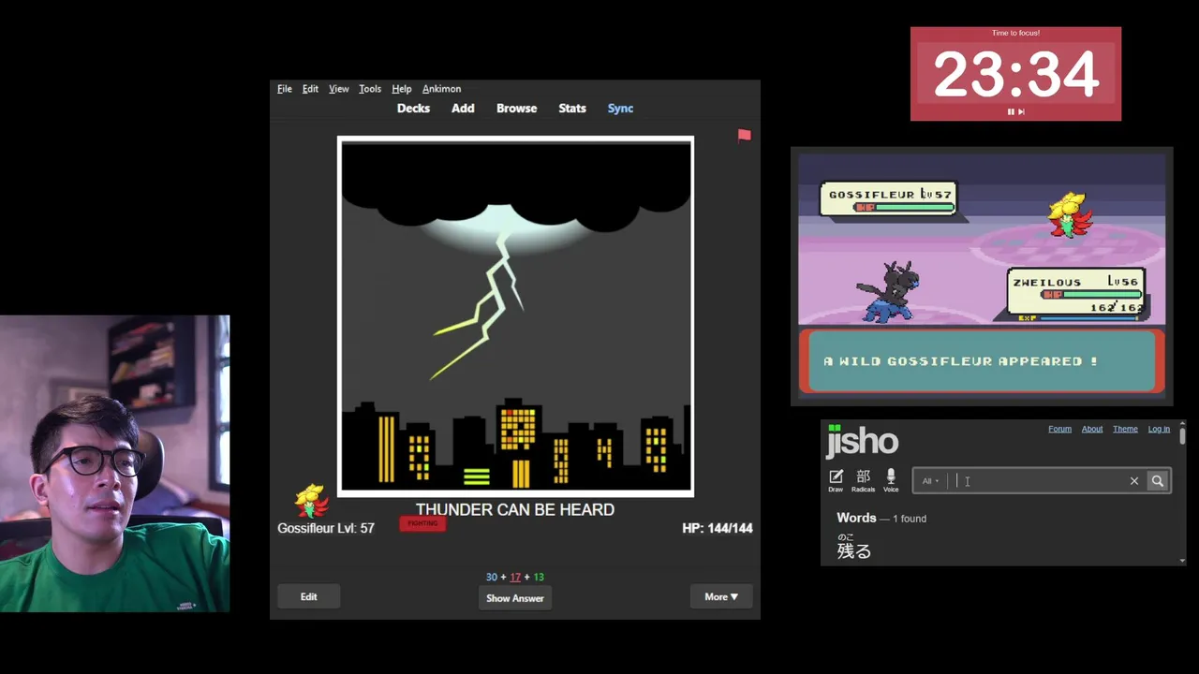Open the Jisho About link
1199x674 pixels.
click(1092, 429)
